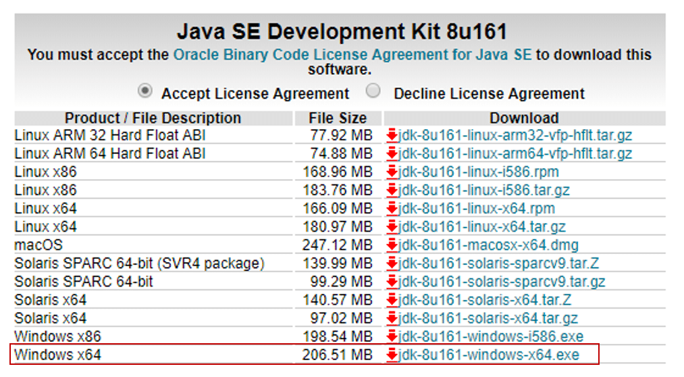
Task: Click the Download column header
Action: 525,118
